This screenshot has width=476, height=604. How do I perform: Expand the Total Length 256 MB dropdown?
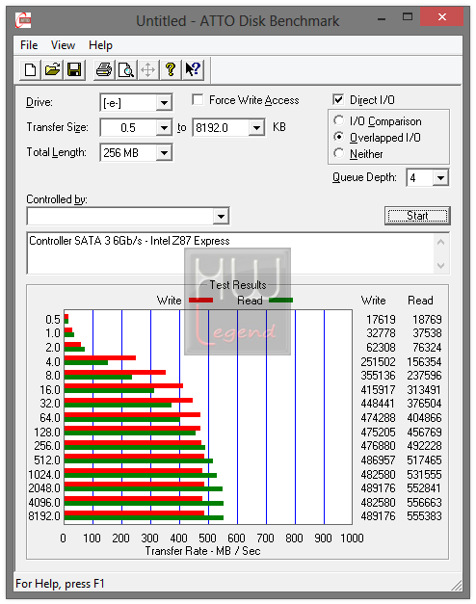(164, 153)
